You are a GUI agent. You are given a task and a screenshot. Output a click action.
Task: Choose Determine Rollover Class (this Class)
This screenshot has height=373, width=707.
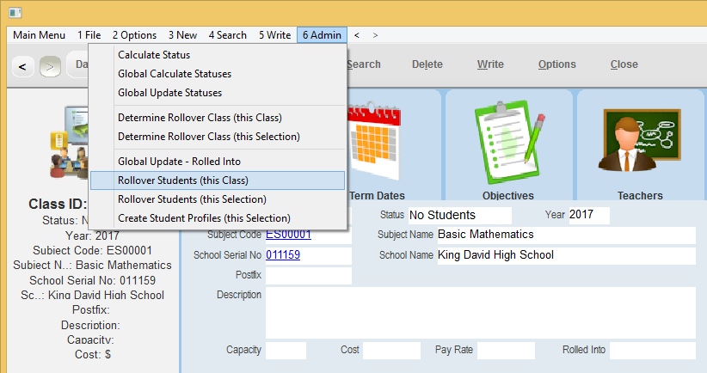pyautogui.click(x=200, y=118)
